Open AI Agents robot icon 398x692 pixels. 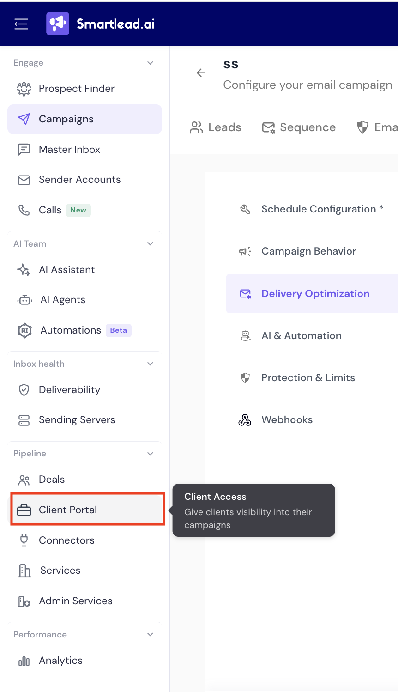[24, 300]
